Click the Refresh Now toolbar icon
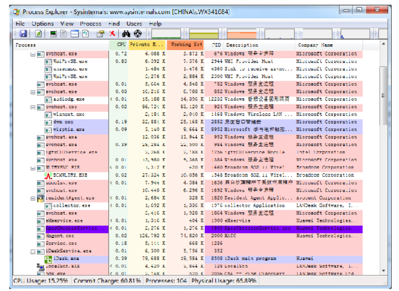 (39, 34)
